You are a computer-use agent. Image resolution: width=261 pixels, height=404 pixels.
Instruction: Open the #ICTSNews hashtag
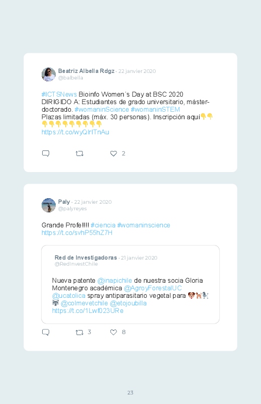pos(59,94)
